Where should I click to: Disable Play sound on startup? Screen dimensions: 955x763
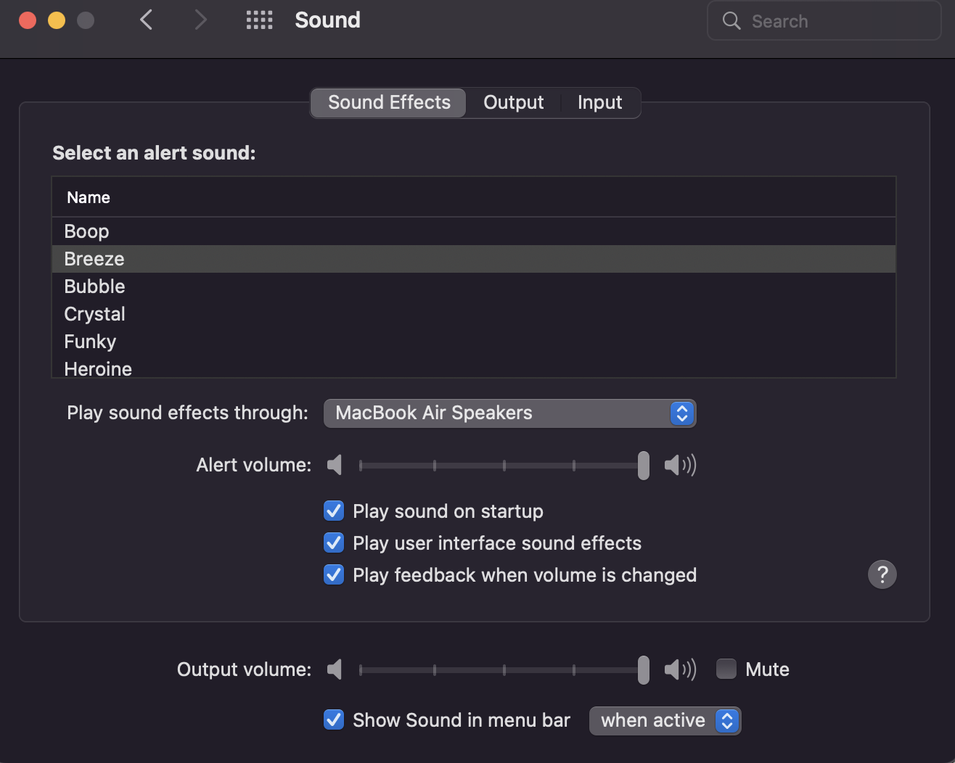tap(334, 511)
